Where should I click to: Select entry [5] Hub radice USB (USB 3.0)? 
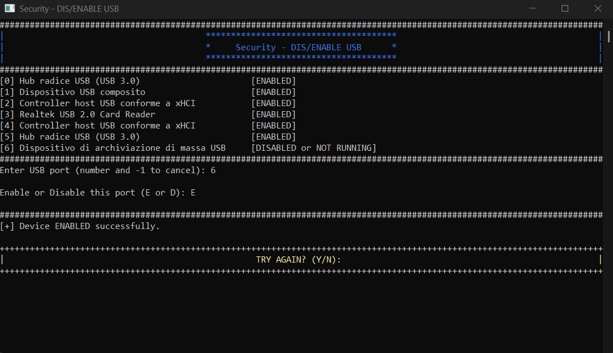[70, 137]
